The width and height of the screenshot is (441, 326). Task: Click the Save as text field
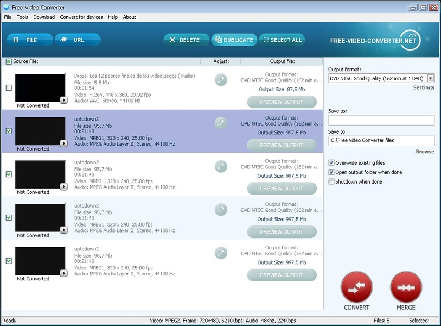pyautogui.click(x=381, y=120)
